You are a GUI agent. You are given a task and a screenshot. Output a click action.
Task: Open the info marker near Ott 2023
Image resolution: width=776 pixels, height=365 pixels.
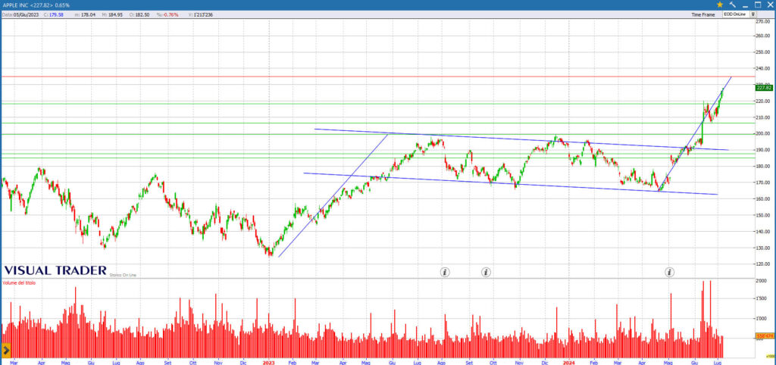[x=486, y=272]
